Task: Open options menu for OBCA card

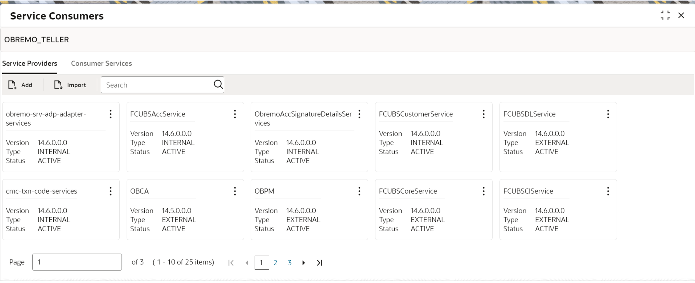Action: [235, 191]
